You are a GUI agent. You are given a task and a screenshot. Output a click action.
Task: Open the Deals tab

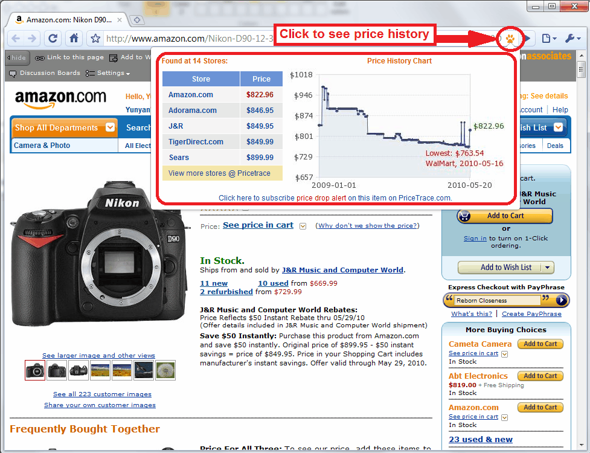(x=555, y=146)
